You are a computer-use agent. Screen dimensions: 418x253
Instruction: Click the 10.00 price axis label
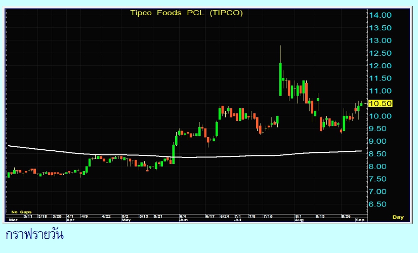(x=380, y=116)
